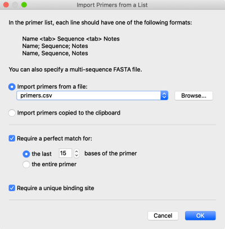Viewport: 225px width, 229px height.
Task: Select Import primers from a file option
Action: 12,87
